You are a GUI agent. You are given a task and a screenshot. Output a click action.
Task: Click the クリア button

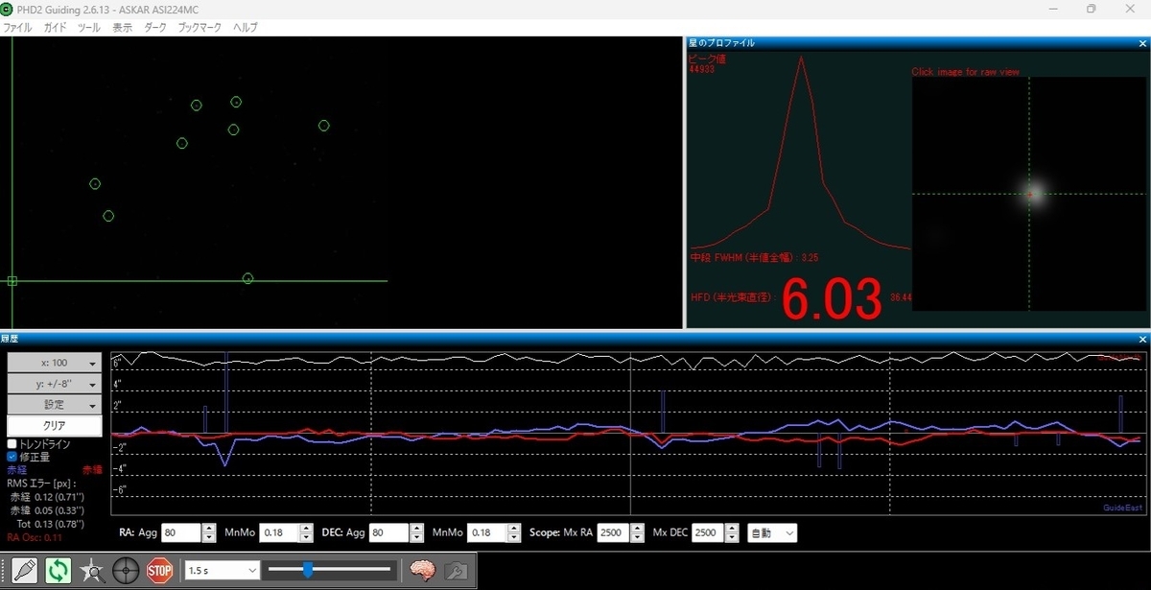[54, 425]
